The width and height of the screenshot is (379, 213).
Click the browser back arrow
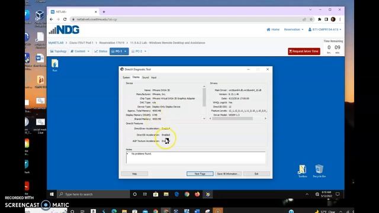click(x=52, y=20)
